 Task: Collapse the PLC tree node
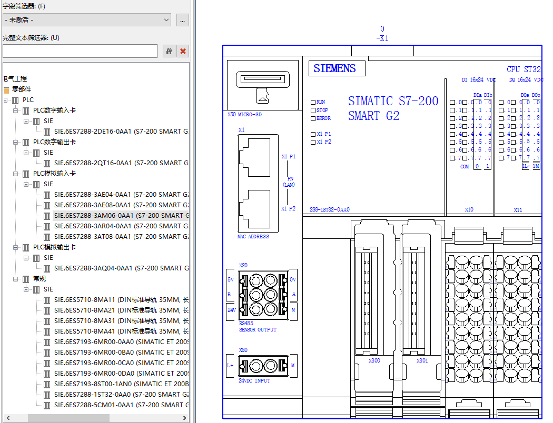(5, 100)
